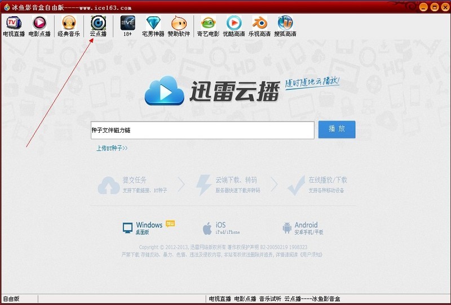Click status bar text 电视直播 电影点播 音乐试听
The image size is (451, 305).
[x=245, y=299]
